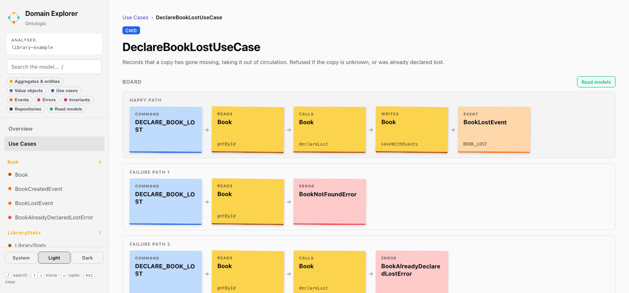
Task: Click the library-example analysed project name
Action: point(32,48)
